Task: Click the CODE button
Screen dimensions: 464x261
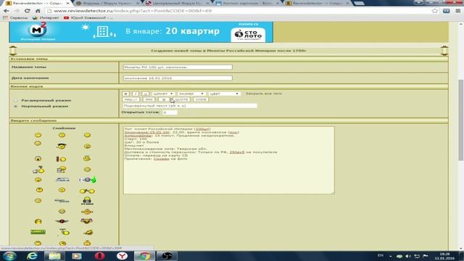Action: (x=201, y=99)
